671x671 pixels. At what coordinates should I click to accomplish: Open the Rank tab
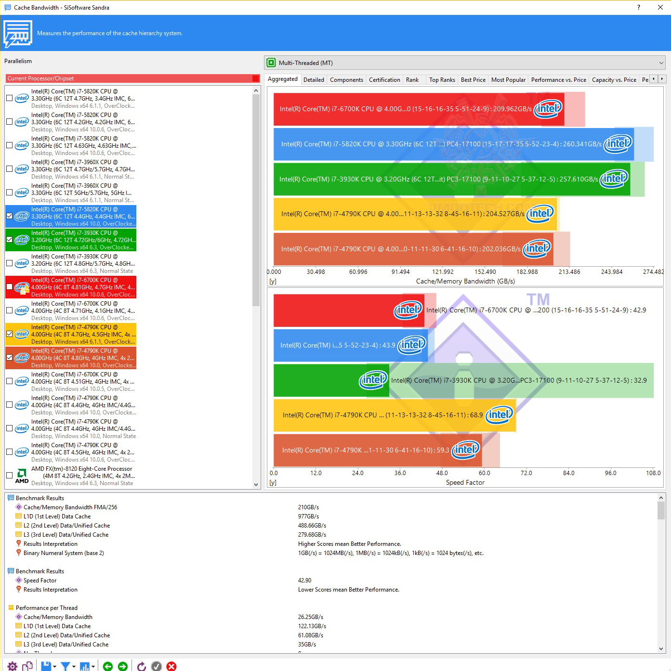412,80
